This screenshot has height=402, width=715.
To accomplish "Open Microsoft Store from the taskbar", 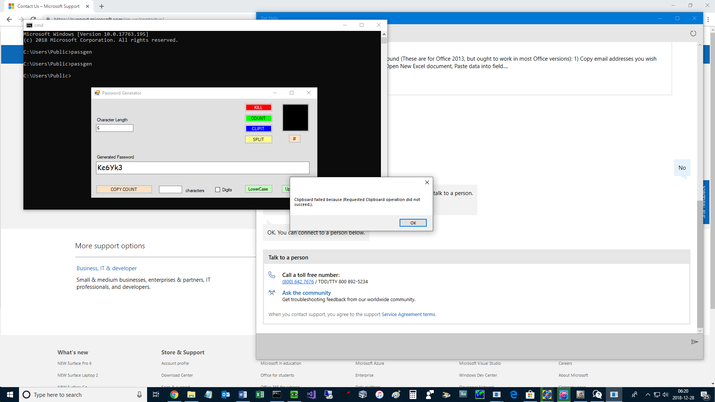I will 530,395.
